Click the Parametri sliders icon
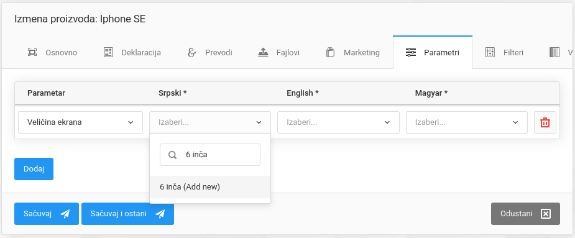 pos(411,52)
